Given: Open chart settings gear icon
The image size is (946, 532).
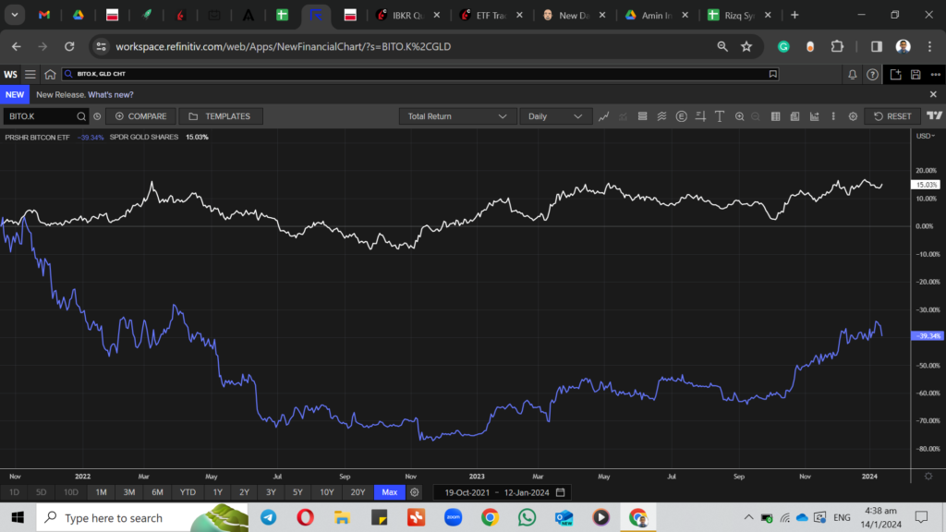Looking at the screenshot, I should coord(851,116).
